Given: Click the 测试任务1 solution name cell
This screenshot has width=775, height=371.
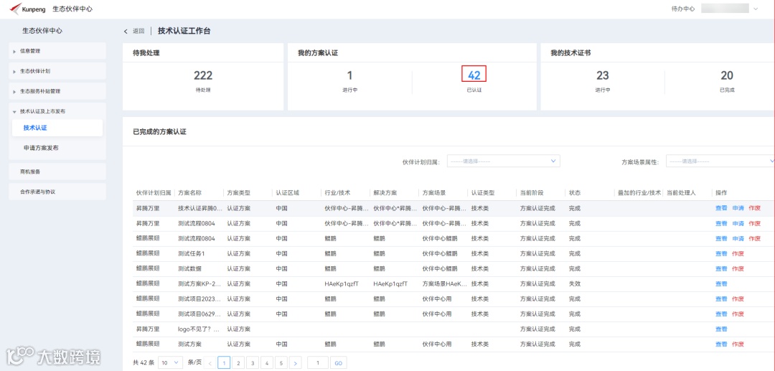Looking at the screenshot, I should click(x=192, y=254).
